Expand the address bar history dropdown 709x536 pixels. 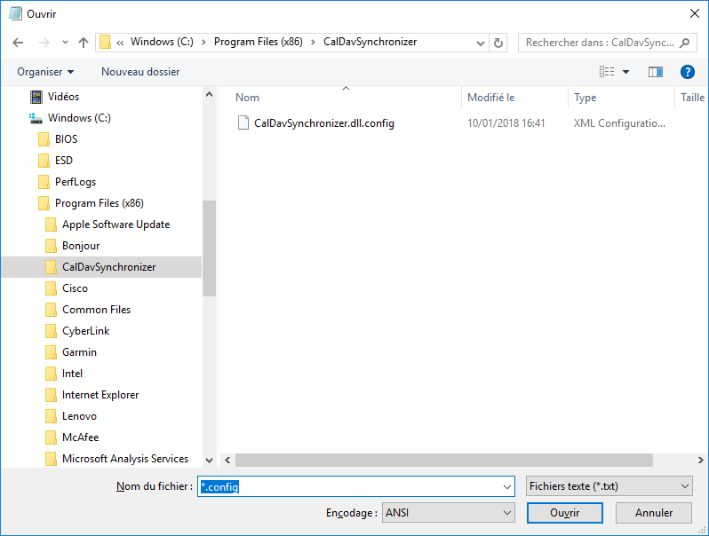481,43
